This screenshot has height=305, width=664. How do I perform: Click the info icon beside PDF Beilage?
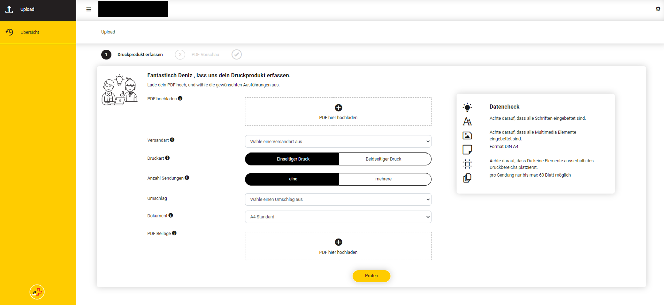click(174, 233)
